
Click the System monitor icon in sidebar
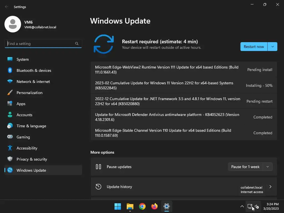pyautogui.click(x=10, y=59)
